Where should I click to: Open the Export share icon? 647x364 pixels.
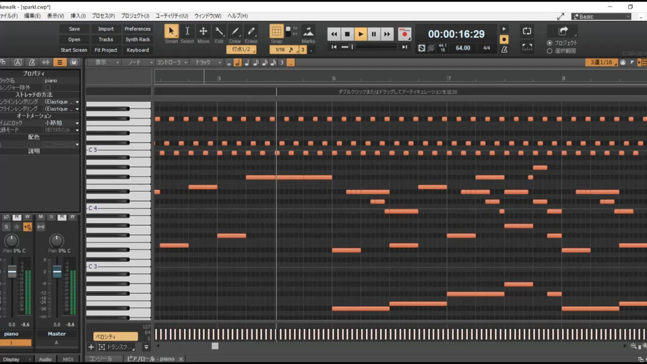(x=563, y=31)
